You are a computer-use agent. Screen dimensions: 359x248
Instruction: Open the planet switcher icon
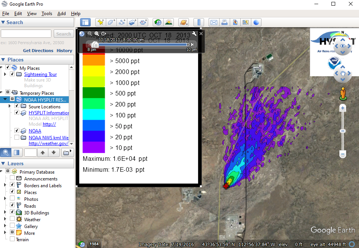[184, 22]
